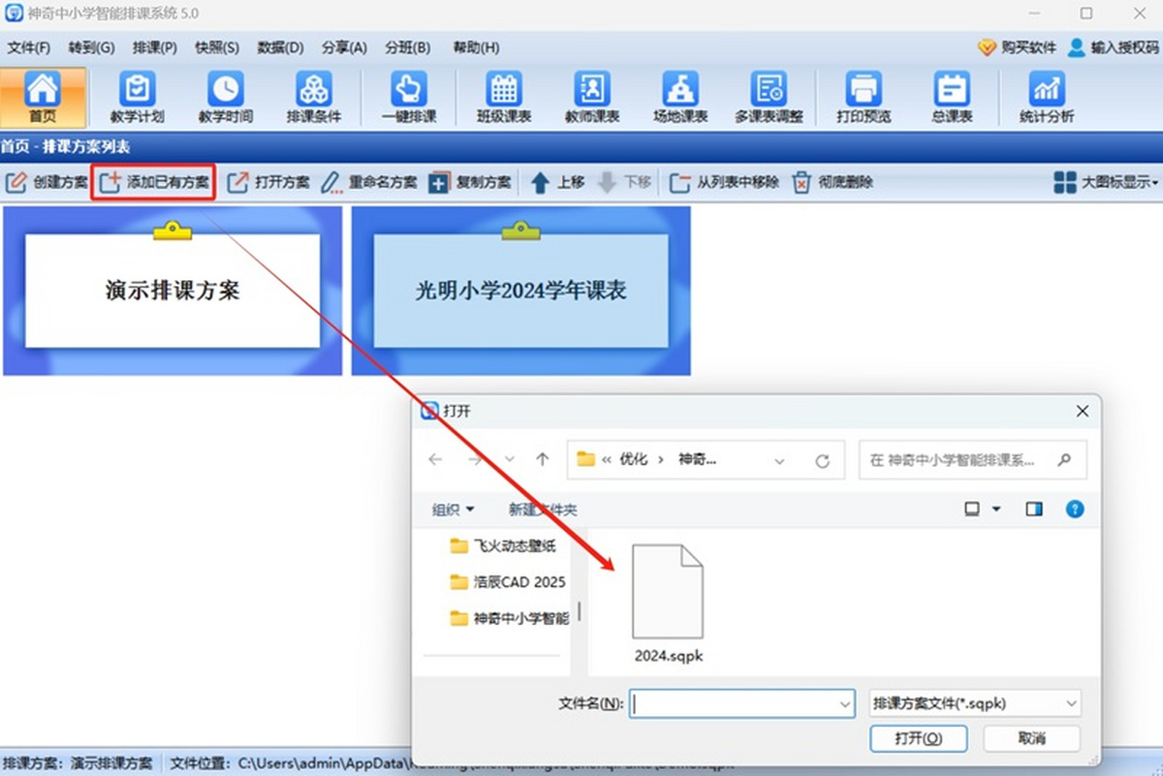
Task: Select the 光明小学2024学年课表 plan card
Action: pos(521,290)
